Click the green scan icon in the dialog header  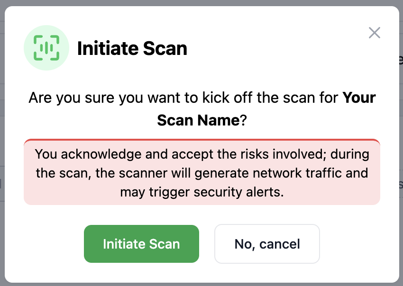(47, 47)
